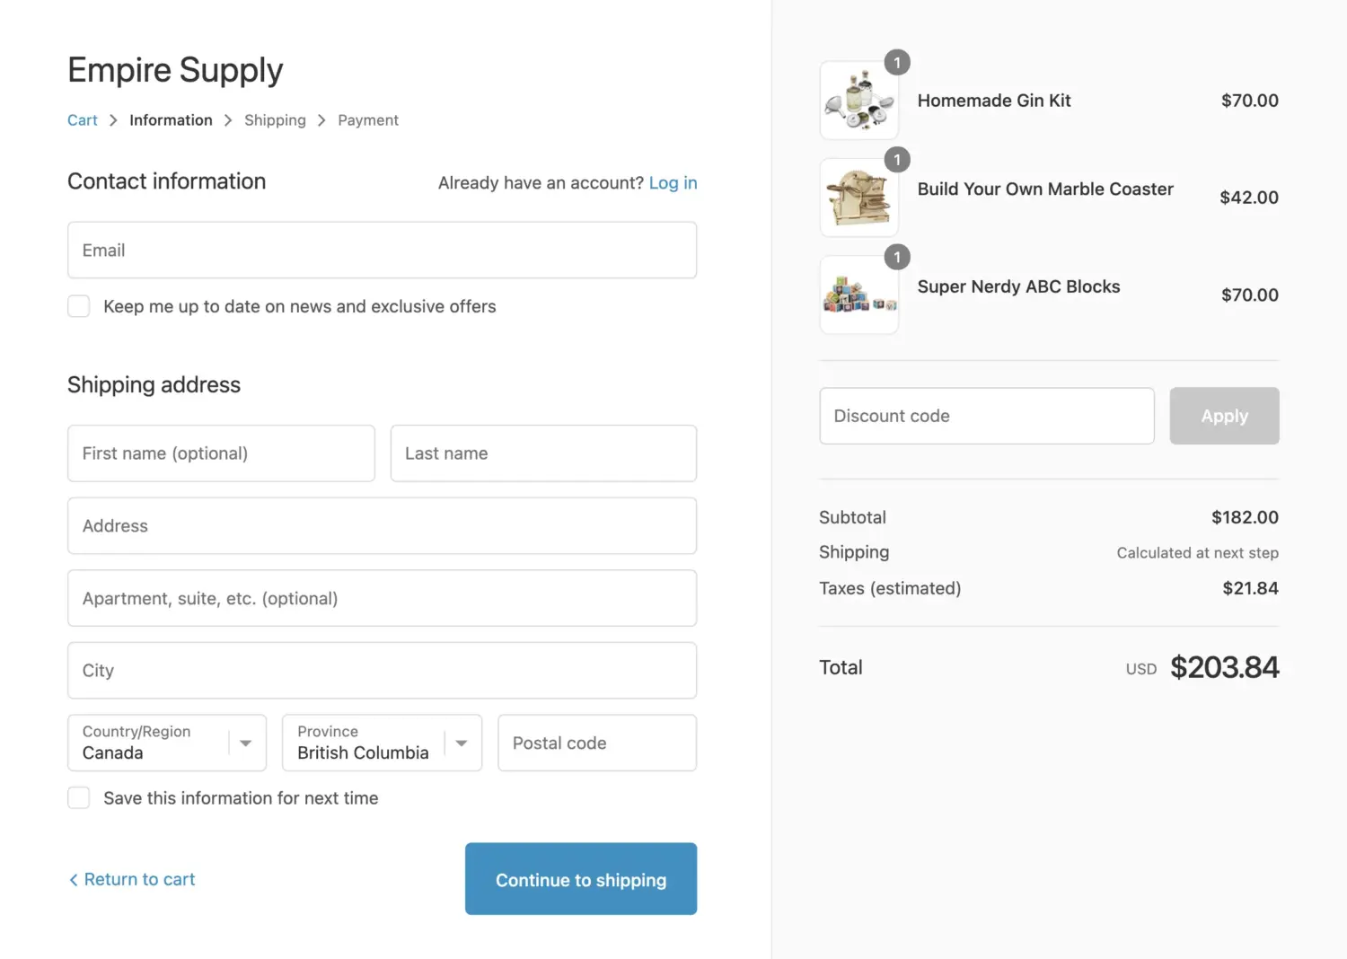Click the Calculated at next step text
This screenshot has height=959, width=1347.
point(1197,553)
